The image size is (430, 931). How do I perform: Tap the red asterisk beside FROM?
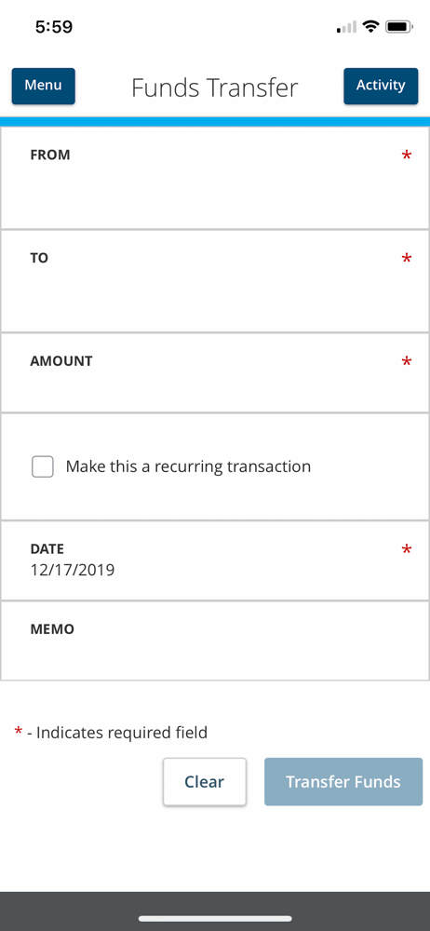pyautogui.click(x=406, y=155)
